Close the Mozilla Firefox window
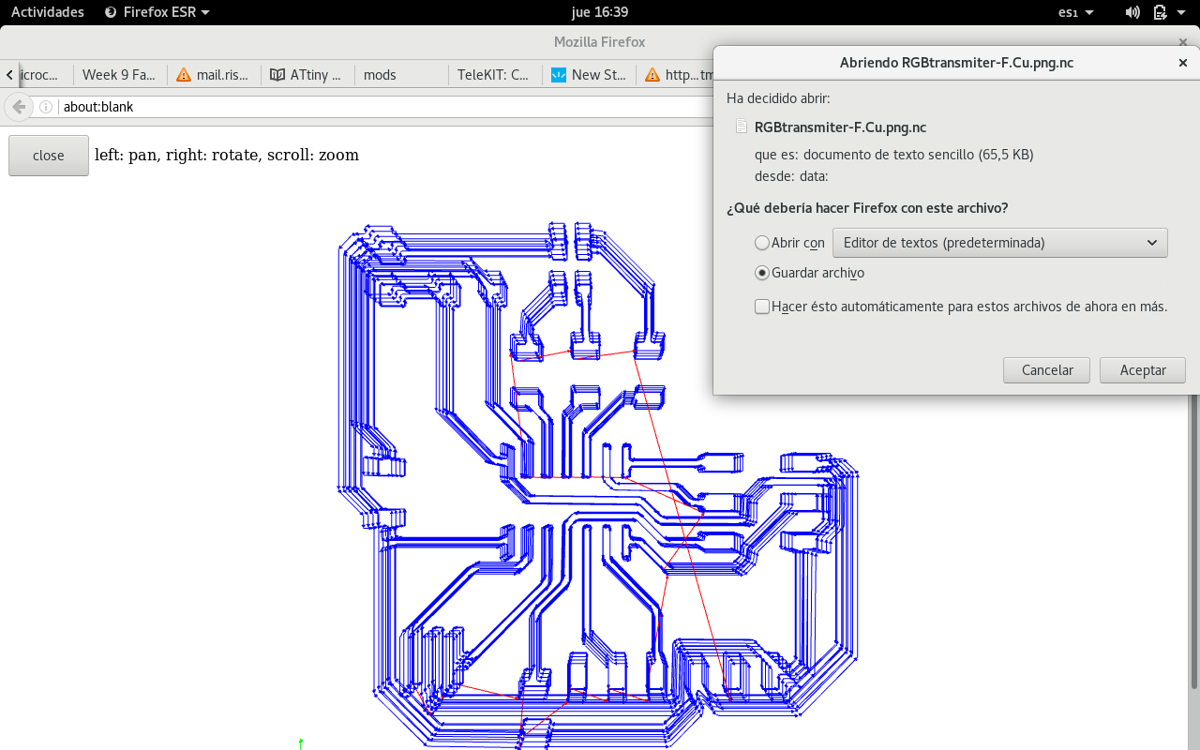The image size is (1200, 750). 1183,42
